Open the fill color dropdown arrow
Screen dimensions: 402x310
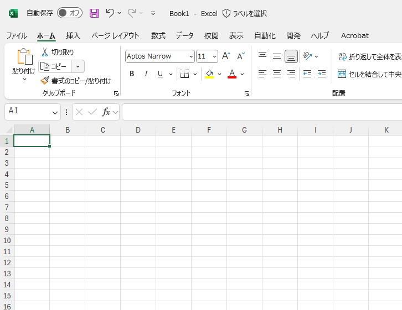(x=219, y=74)
